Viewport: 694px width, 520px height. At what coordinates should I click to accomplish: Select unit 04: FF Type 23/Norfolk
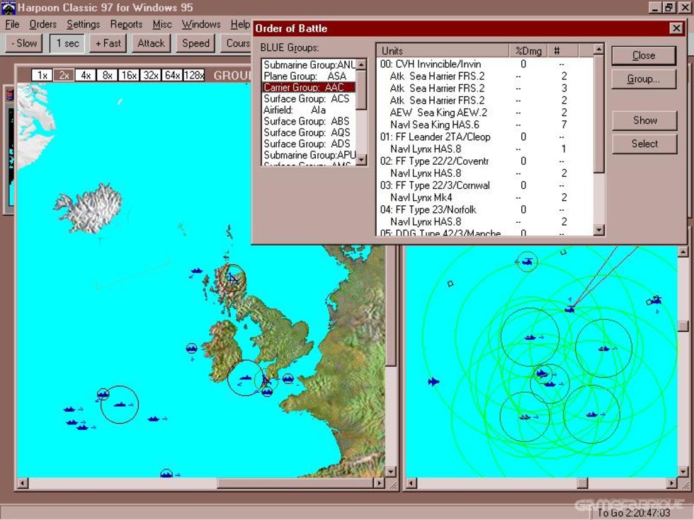pos(484,209)
